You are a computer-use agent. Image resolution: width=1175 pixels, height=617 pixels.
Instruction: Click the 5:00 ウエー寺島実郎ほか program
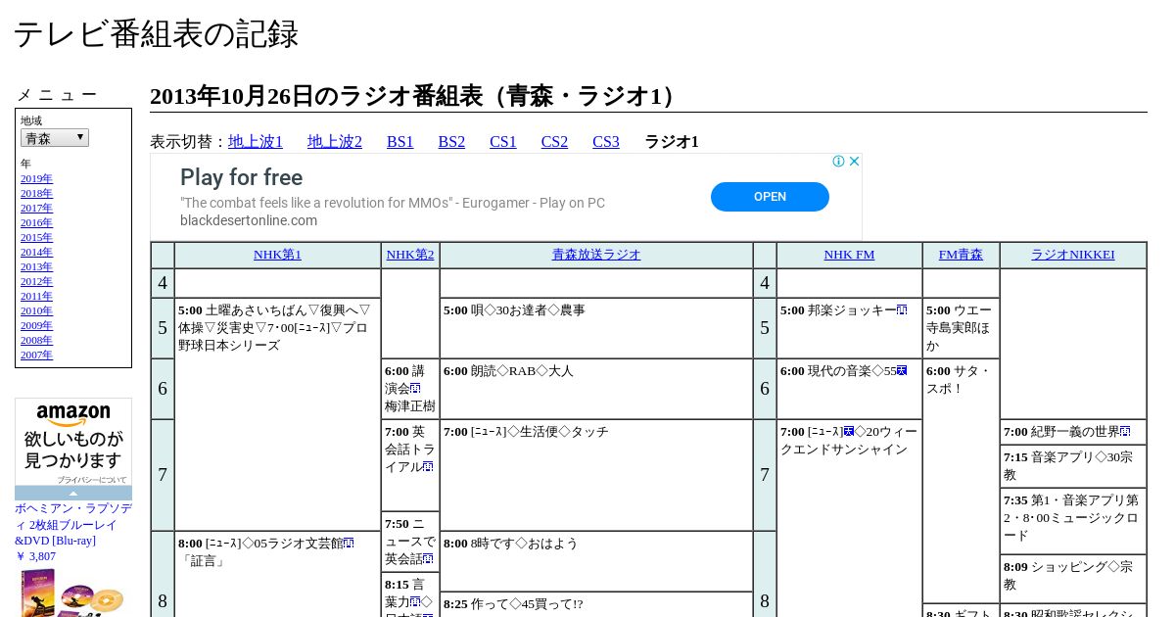[x=961, y=328]
